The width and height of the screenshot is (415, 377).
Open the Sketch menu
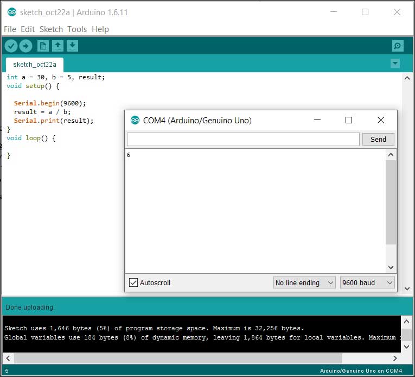coord(51,29)
